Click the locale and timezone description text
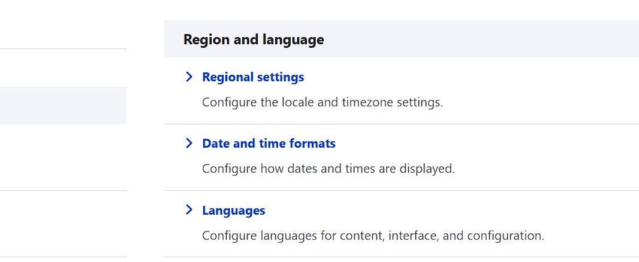Viewport: 639px width, 262px height. pyautogui.click(x=322, y=102)
